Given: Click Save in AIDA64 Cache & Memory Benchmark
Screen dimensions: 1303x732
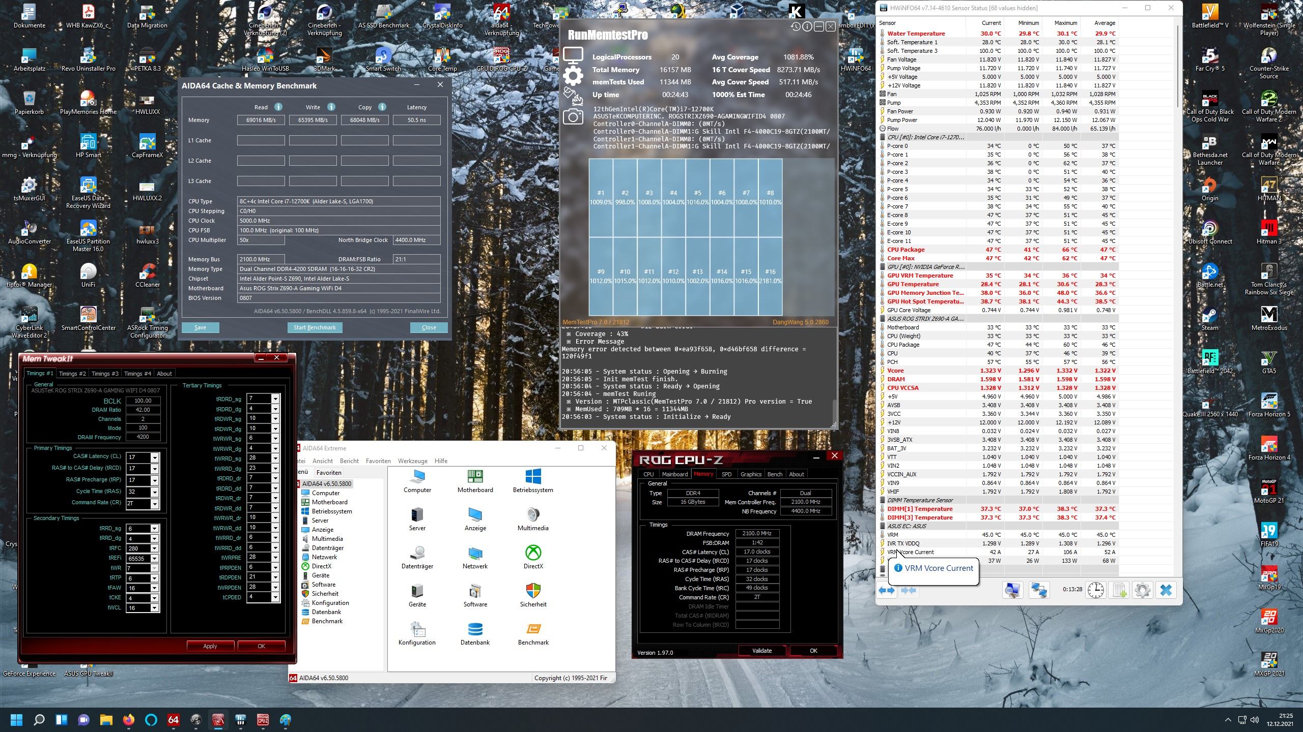Looking at the screenshot, I should tap(200, 328).
